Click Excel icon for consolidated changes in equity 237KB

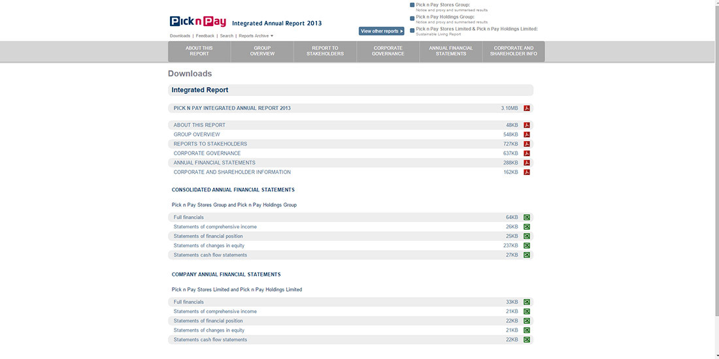(x=527, y=245)
